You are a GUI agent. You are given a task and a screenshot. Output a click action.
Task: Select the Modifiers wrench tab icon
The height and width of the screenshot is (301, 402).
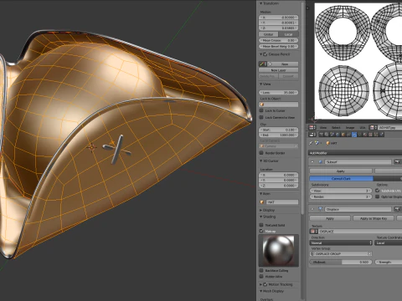coord(354,135)
